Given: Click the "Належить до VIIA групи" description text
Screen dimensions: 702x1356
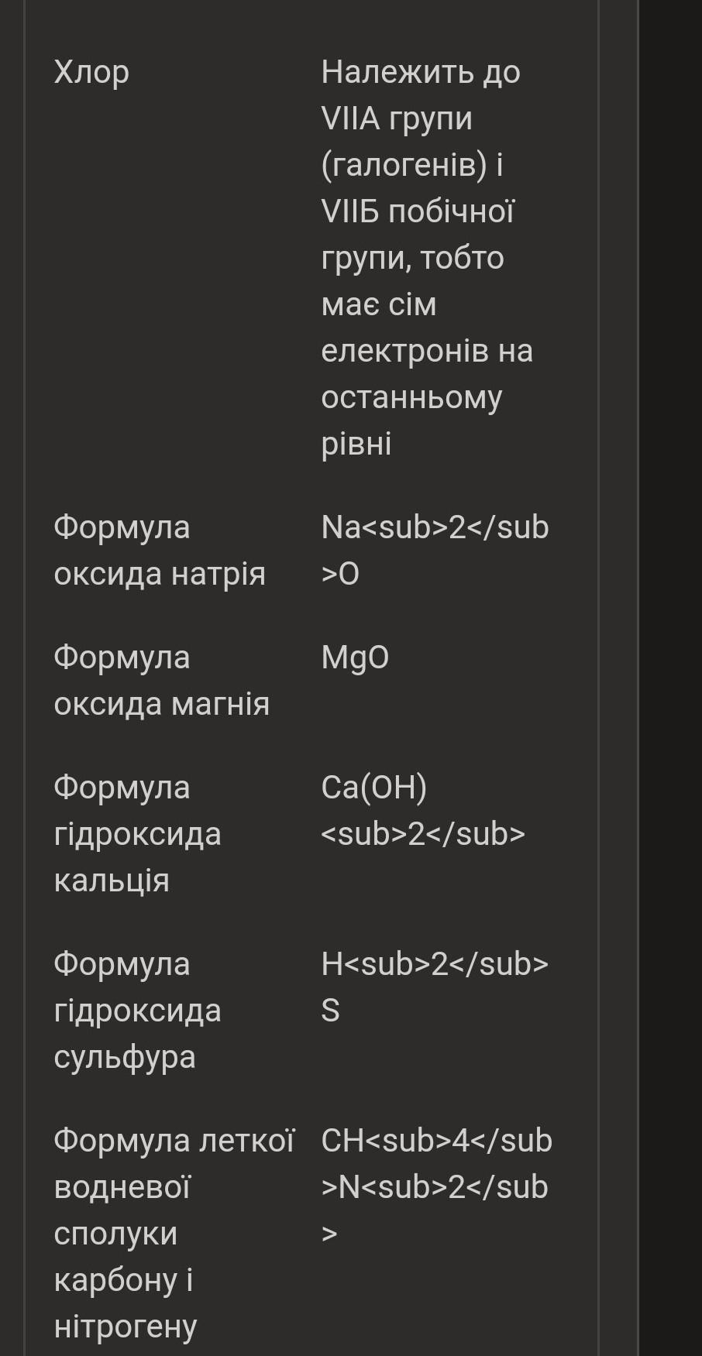Looking at the screenshot, I should point(421,94).
